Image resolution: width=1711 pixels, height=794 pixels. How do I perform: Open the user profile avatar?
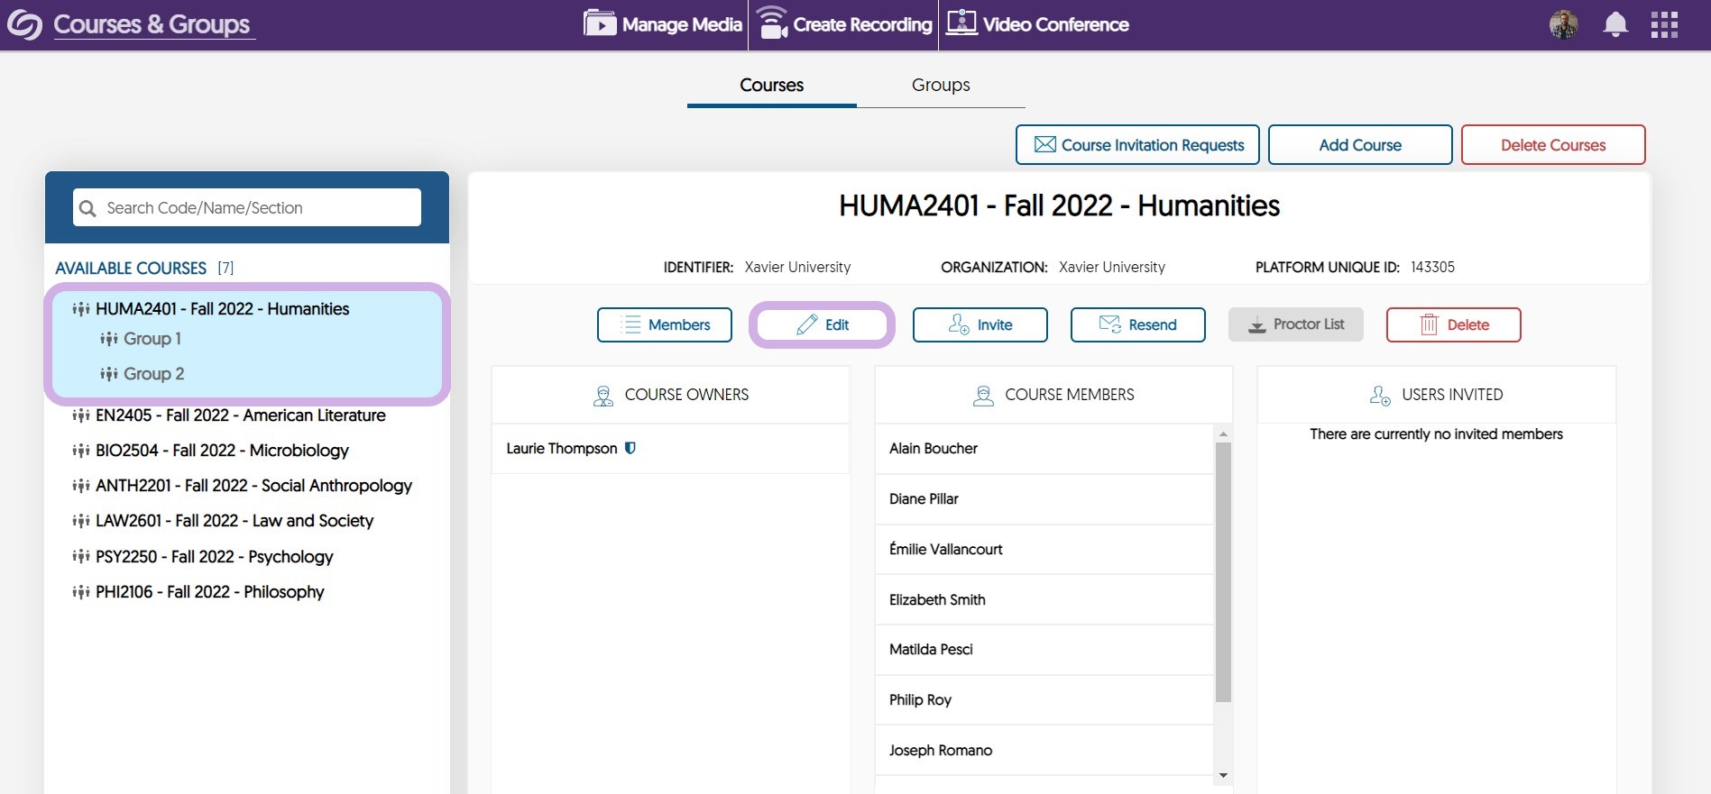pyautogui.click(x=1563, y=24)
